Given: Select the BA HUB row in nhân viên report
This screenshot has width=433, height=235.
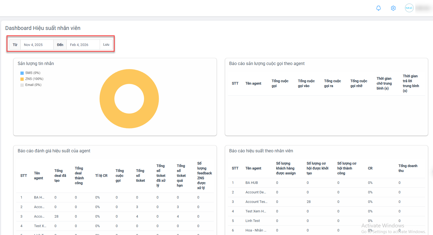Looking at the screenshot, I should [251, 183].
